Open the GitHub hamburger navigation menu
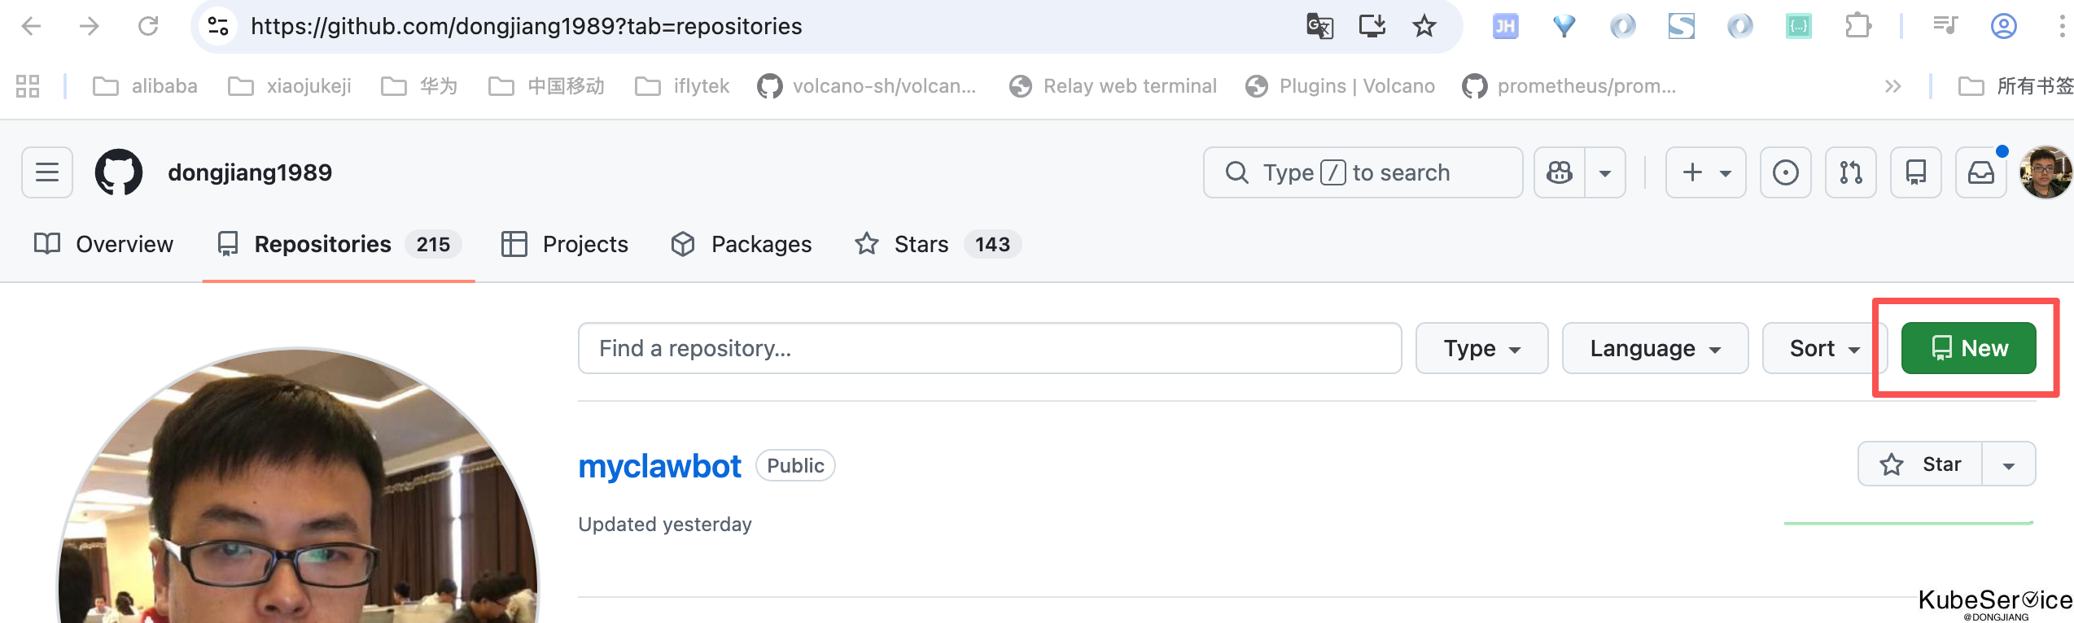This screenshot has width=2074, height=623. click(47, 172)
